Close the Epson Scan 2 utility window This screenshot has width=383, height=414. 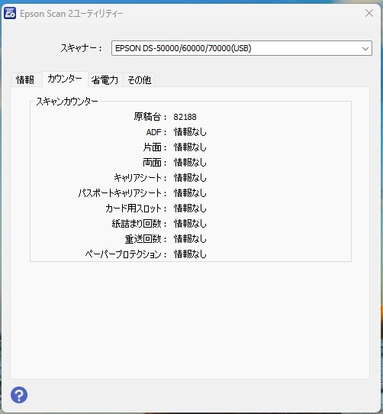pos(369,13)
